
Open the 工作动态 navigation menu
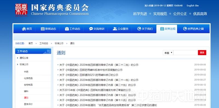click(x=73, y=29)
